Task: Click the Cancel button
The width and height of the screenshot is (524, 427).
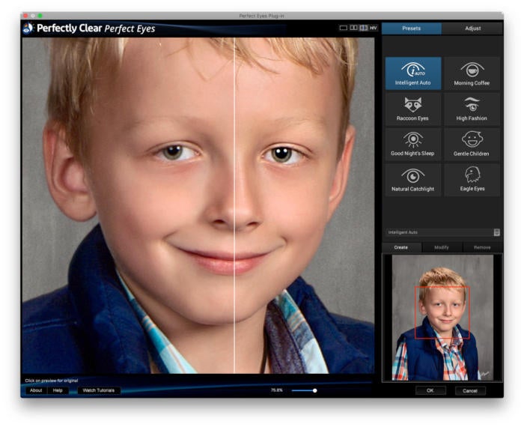Action: pos(470,390)
